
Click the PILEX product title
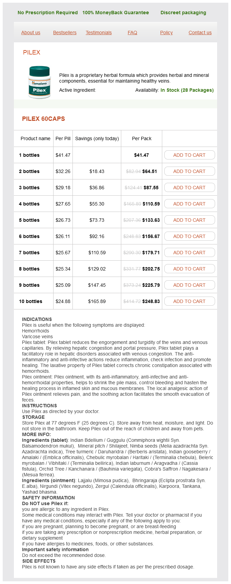coord(31,52)
